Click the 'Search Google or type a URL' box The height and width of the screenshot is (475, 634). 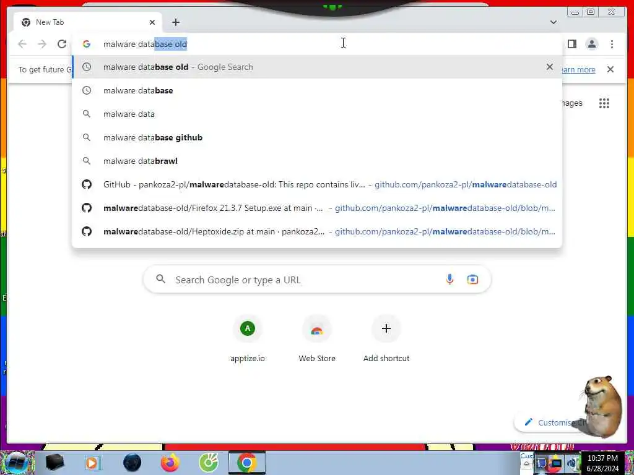[317, 280]
